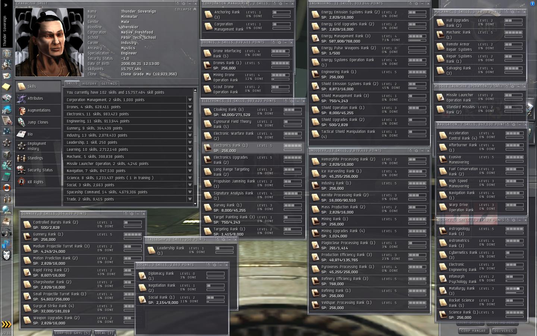Open the Jump Clones section
The height and width of the screenshot is (336, 537).
38,122
